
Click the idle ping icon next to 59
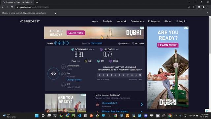pyautogui.click(x=86, y=61)
